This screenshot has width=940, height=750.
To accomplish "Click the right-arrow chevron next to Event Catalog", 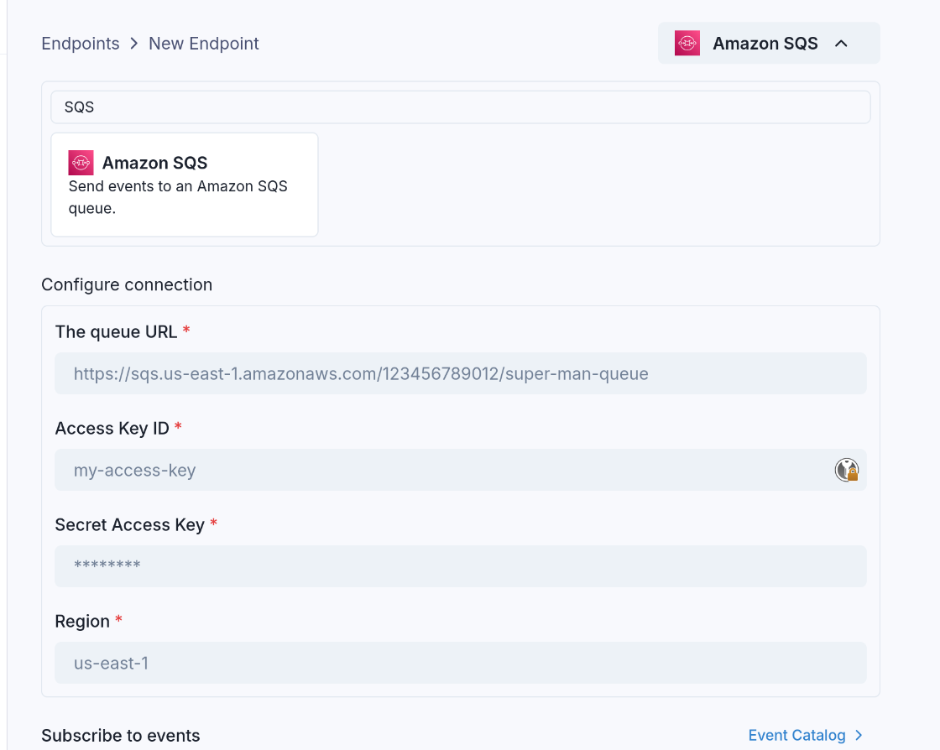I will click(x=858, y=735).
